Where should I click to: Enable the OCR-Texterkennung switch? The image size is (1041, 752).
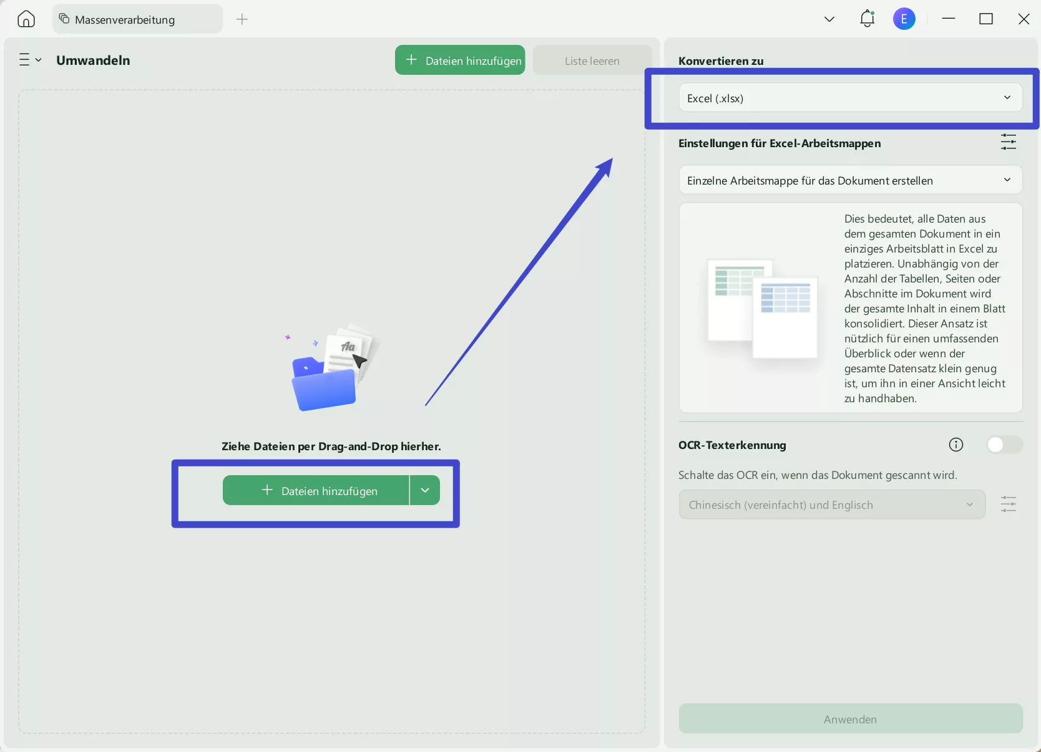pos(1004,445)
